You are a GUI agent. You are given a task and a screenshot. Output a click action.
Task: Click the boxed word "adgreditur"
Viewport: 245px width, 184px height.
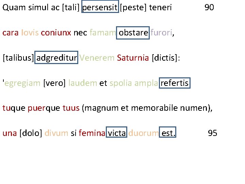[57, 58]
